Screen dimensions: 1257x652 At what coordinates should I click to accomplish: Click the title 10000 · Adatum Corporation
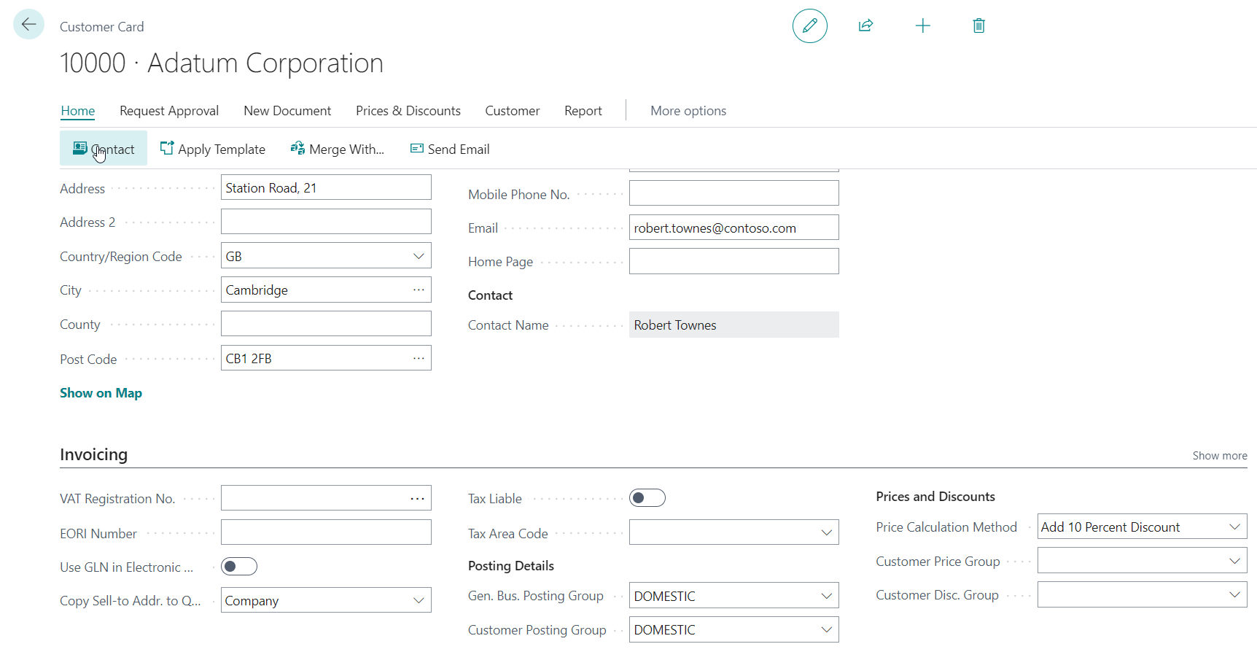pos(222,63)
